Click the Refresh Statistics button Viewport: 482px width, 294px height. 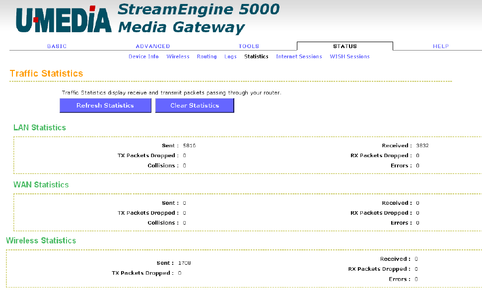click(105, 106)
